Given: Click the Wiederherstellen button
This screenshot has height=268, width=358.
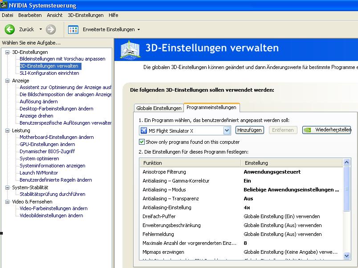Looking at the screenshot, I should click(327, 130).
